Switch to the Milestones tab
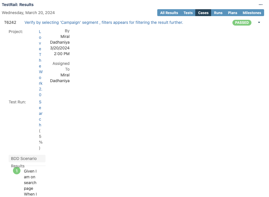The height and width of the screenshot is (197, 269). 252,13
